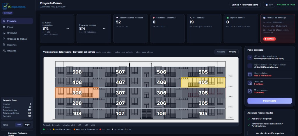298x136 pixels.
Task: Open orange highlighted unit 308
Action: click(x=77, y=93)
